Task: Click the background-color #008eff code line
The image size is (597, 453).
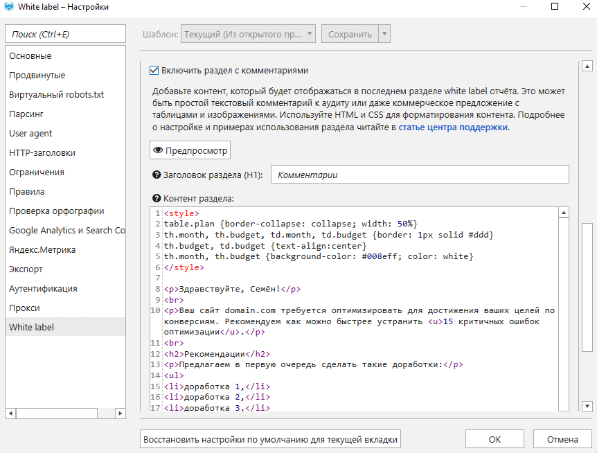Action: pos(319,256)
